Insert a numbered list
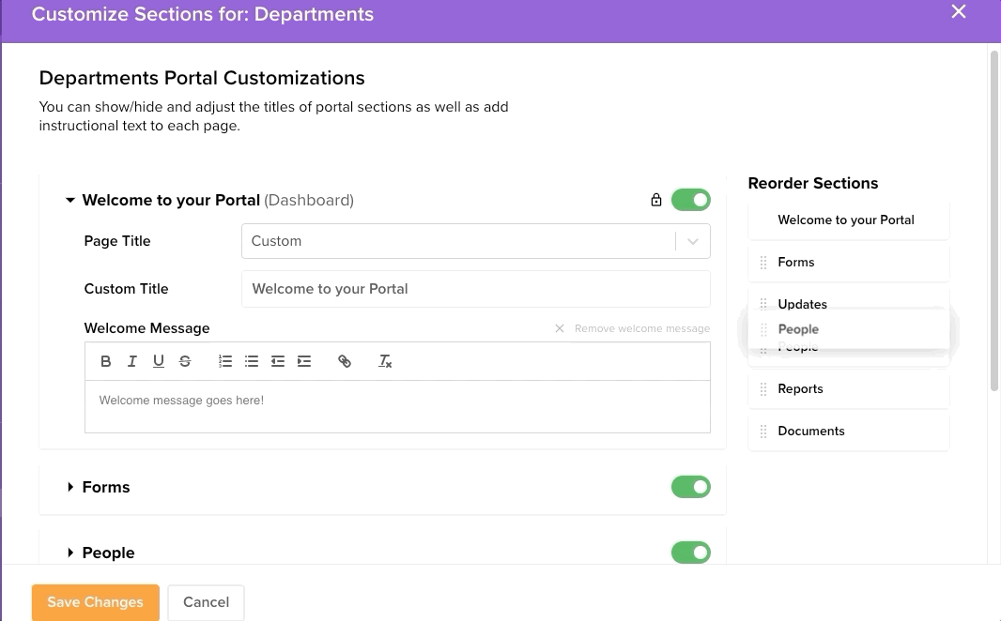1001x621 pixels. 225,361
